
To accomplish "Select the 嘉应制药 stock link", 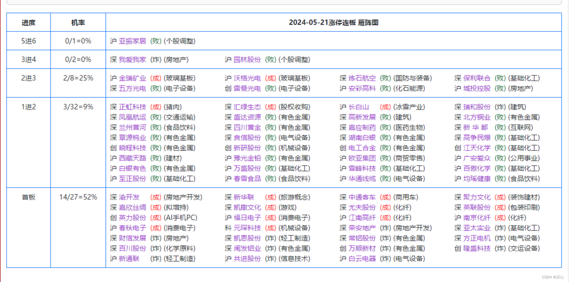I will tap(362, 128).
